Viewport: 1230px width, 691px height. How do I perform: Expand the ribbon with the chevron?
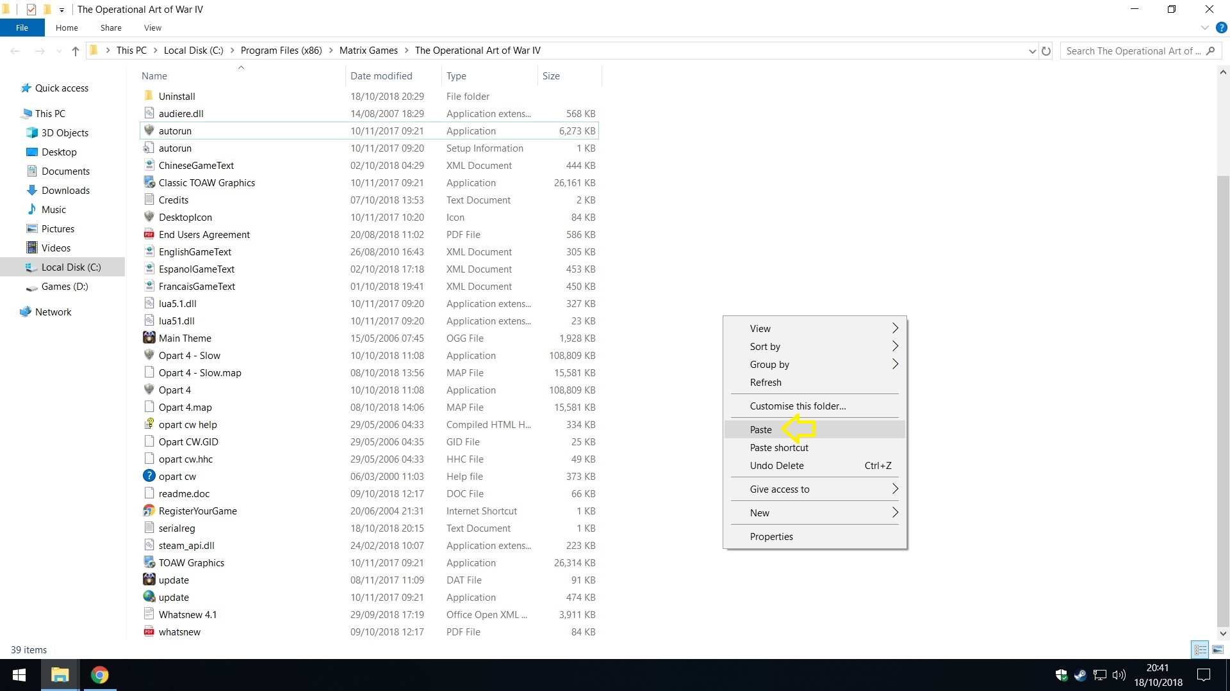tap(1204, 28)
